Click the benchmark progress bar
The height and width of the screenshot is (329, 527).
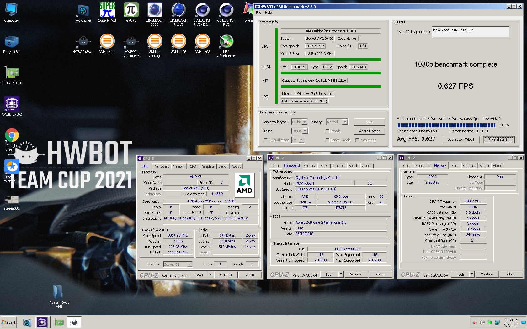[446, 125]
